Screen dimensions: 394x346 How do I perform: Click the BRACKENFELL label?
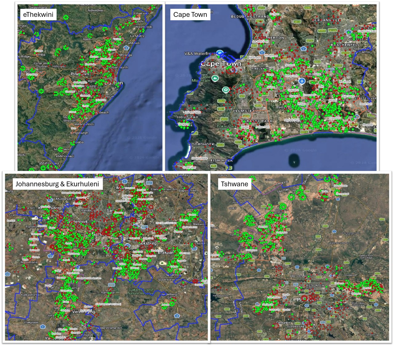(345, 45)
